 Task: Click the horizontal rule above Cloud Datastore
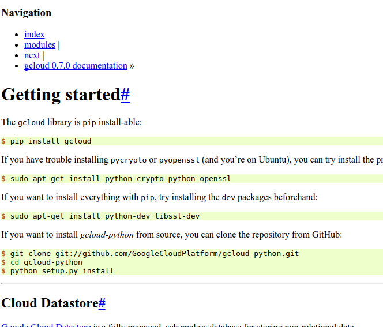coord(191,283)
